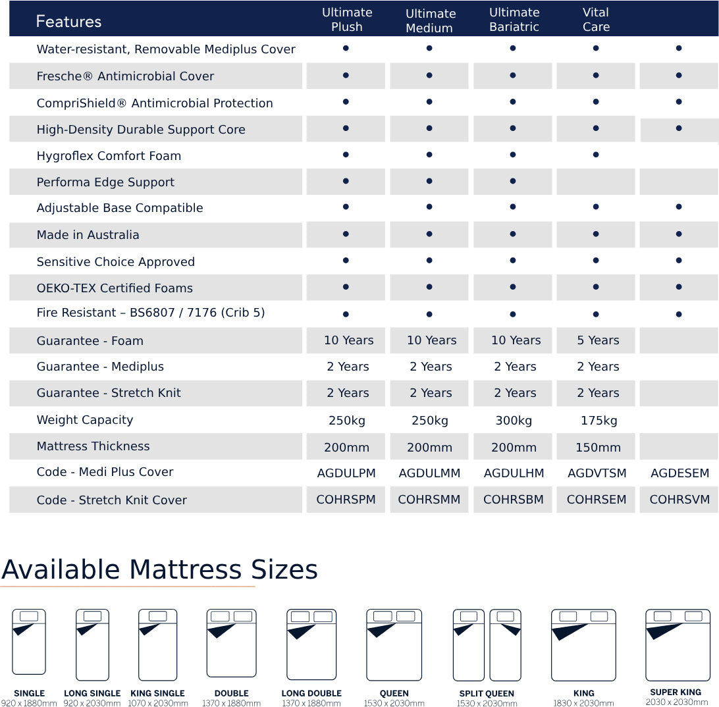Select the Long Double mattress icon
The height and width of the screenshot is (707, 719).
coord(311,644)
